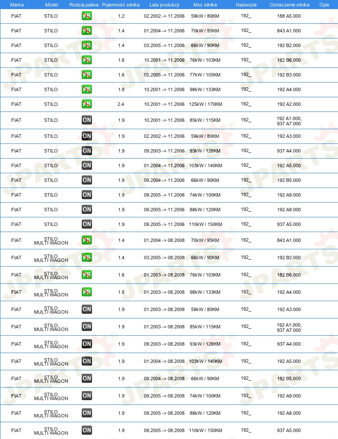Click ON icon in 09.2005 -> 11.2006 74kW row

click(x=87, y=195)
